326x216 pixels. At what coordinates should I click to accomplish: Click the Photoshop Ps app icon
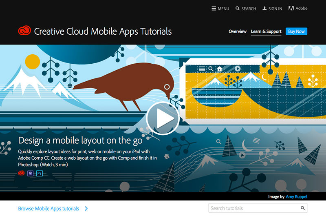coord(40,173)
